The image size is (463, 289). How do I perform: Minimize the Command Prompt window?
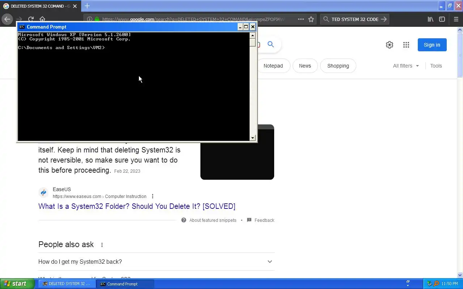tap(240, 27)
